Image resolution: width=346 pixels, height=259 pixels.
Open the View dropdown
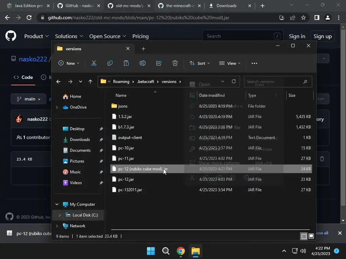coord(230,63)
